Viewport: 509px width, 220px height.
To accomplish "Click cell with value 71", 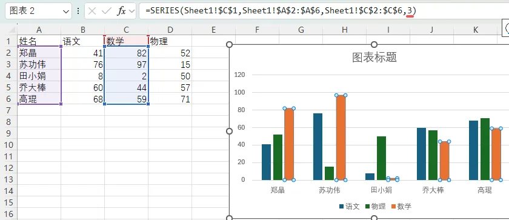I will (x=170, y=99).
